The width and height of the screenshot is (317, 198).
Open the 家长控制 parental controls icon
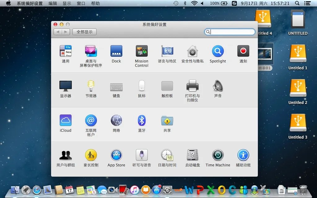pos(91,155)
